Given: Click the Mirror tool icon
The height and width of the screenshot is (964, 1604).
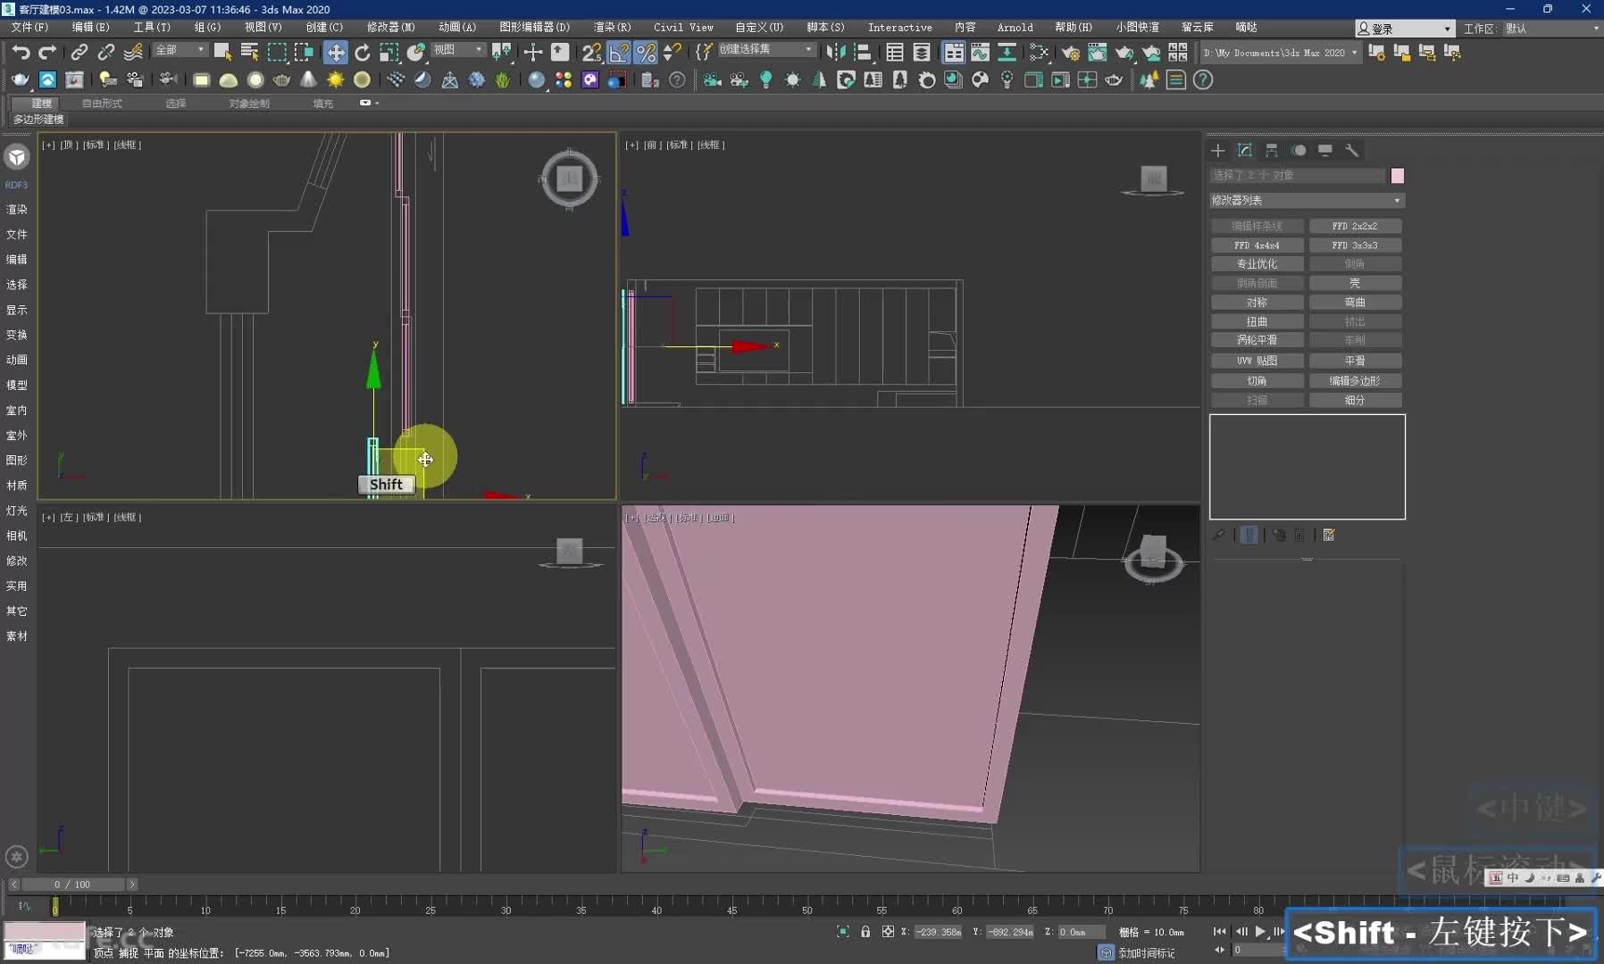Looking at the screenshot, I should [836, 53].
